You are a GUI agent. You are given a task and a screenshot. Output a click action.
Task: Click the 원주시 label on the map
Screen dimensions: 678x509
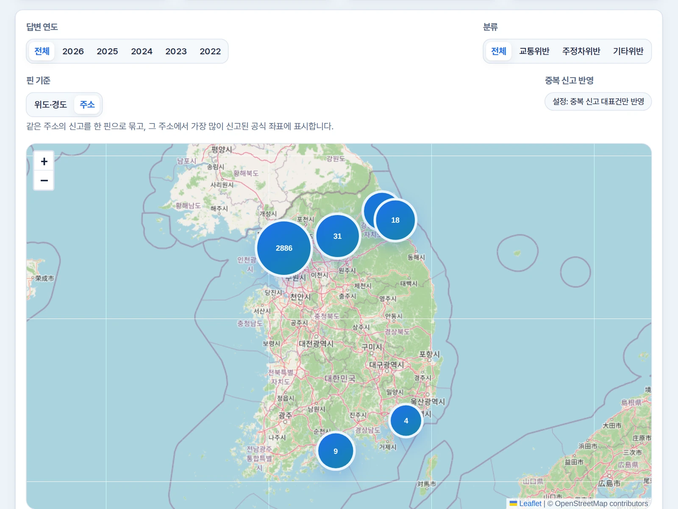point(347,270)
